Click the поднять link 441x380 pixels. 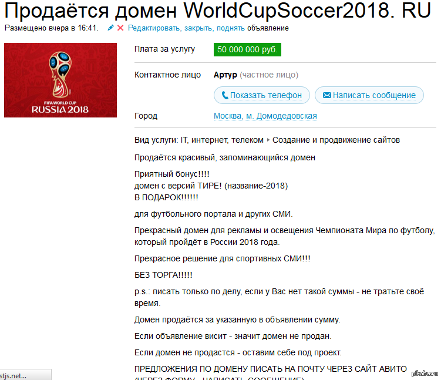pos(231,28)
